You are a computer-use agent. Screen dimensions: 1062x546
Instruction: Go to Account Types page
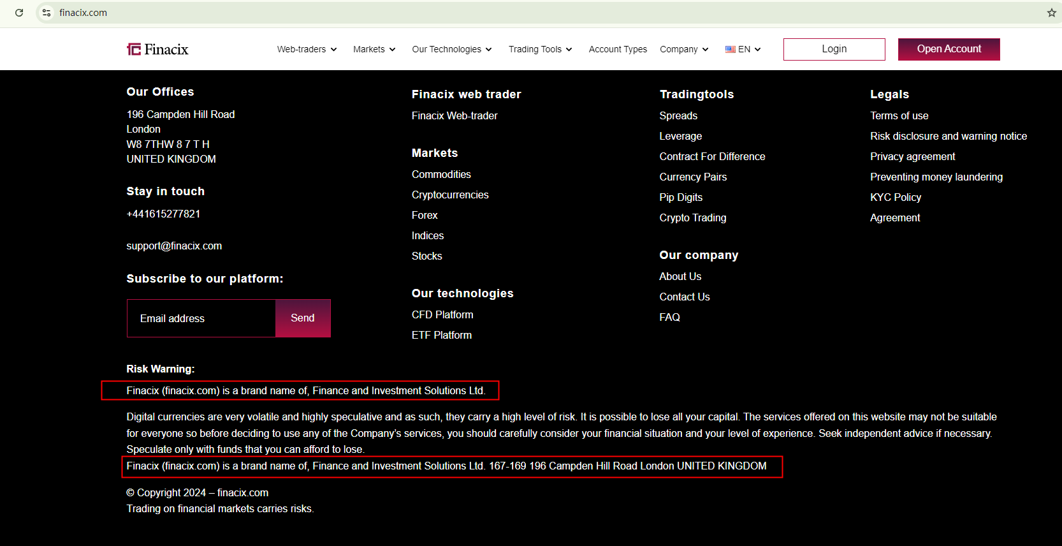(618, 49)
